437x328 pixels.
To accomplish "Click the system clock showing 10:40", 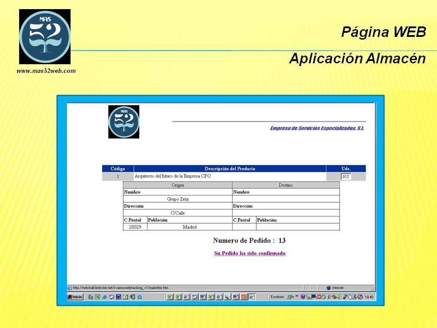I will 369,297.
